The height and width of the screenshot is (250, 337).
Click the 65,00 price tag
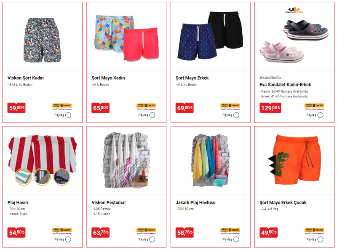[x=100, y=108]
